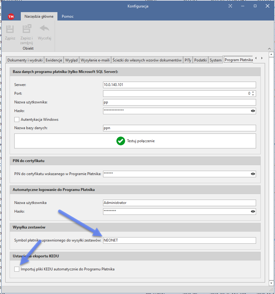This screenshot has height=294, width=275.
Task: Click the green checkmark Testuj połączenie icon
Action: 120,141
